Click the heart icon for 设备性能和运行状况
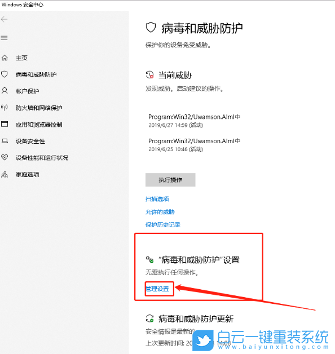Screen dimensions: 335x354 click(5, 157)
